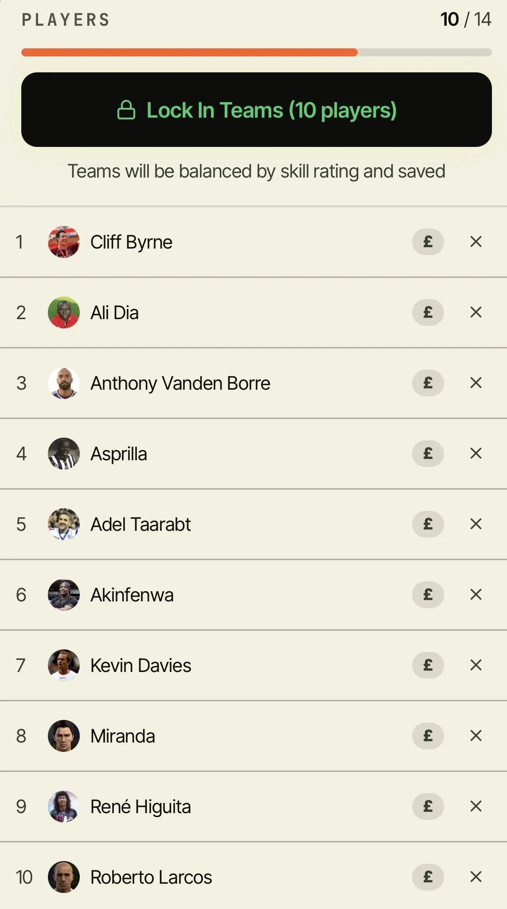
Task: Click the pound icon for Akinfenwa
Action: [428, 595]
